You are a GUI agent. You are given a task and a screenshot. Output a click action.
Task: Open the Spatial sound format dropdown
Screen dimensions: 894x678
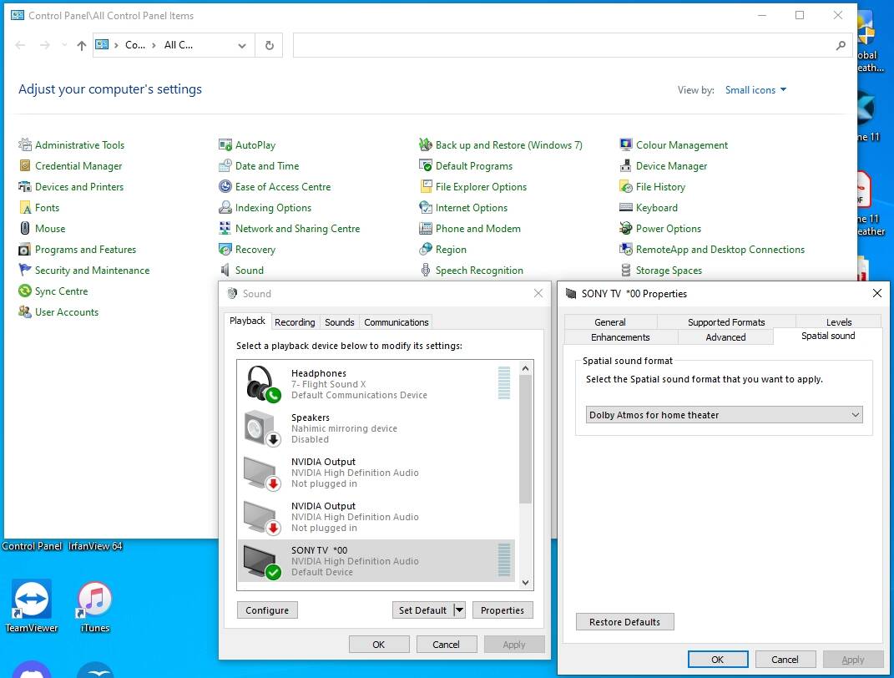(724, 414)
